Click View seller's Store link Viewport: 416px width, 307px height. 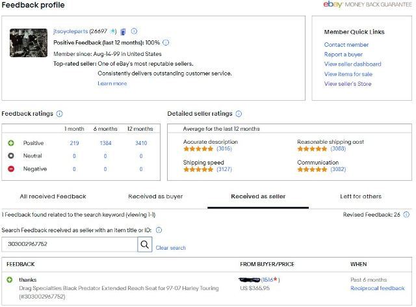pos(348,84)
